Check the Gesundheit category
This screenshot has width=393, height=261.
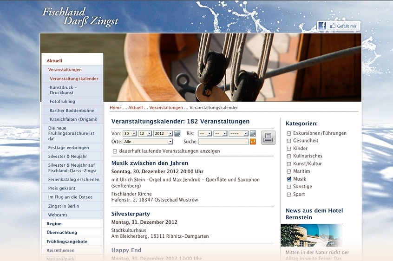click(x=289, y=141)
